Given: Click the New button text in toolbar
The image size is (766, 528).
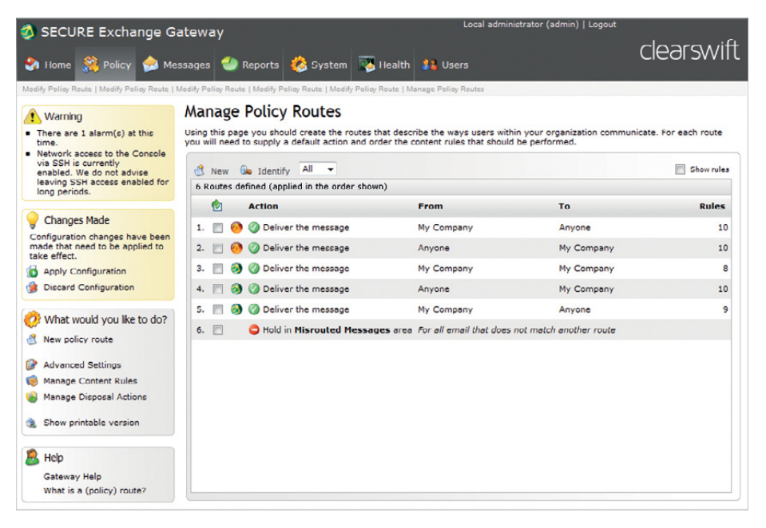Looking at the screenshot, I should [220, 171].
